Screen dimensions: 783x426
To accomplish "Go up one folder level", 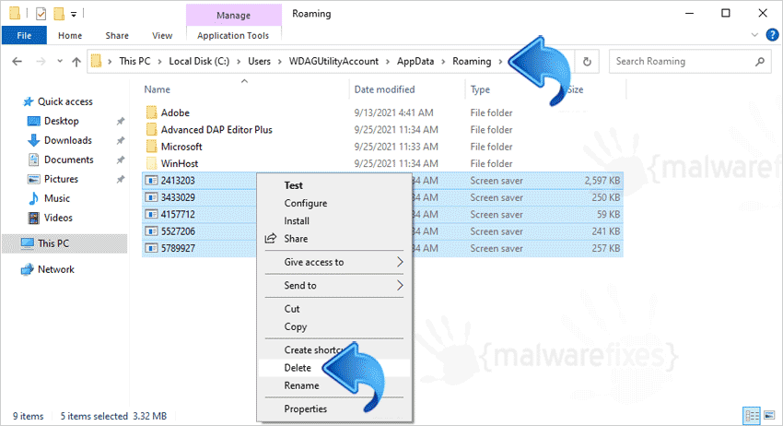I will click(76, 62).
